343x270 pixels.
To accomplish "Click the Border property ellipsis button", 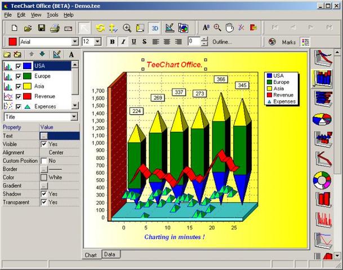I will coord(44,169).
